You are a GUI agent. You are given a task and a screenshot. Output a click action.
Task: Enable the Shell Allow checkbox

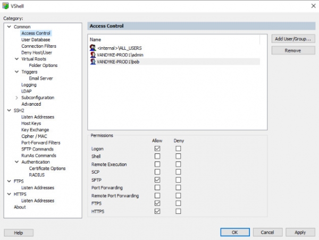click(157, 157)
